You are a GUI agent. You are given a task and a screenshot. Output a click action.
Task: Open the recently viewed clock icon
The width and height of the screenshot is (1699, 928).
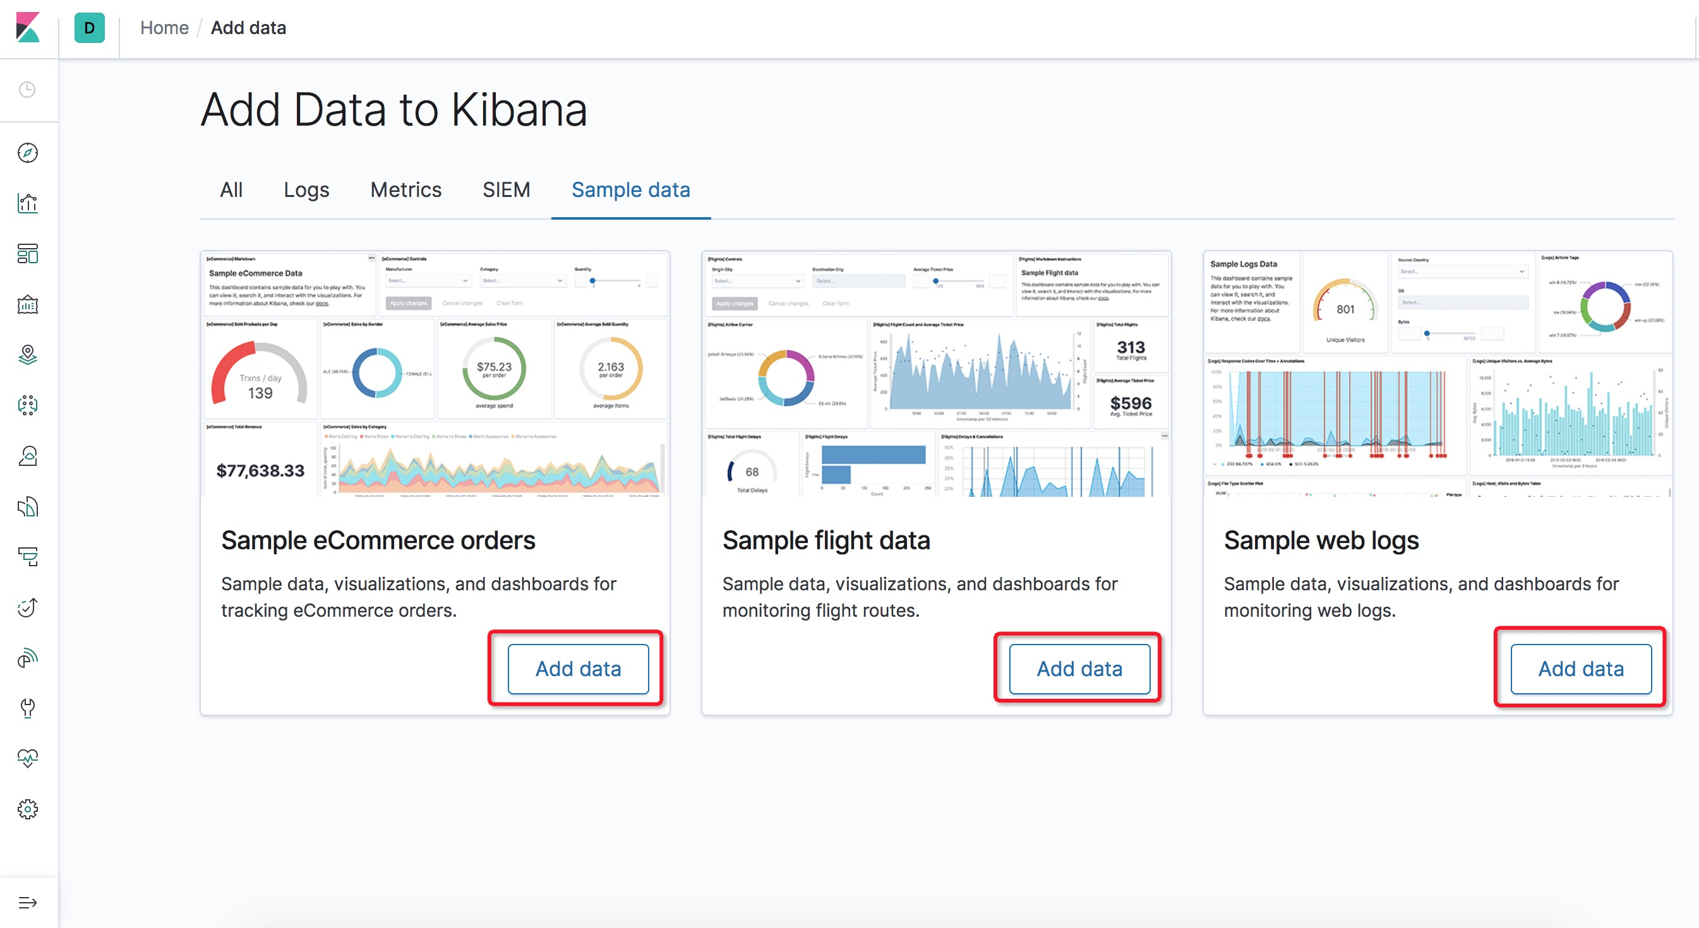tap(28, 90)
